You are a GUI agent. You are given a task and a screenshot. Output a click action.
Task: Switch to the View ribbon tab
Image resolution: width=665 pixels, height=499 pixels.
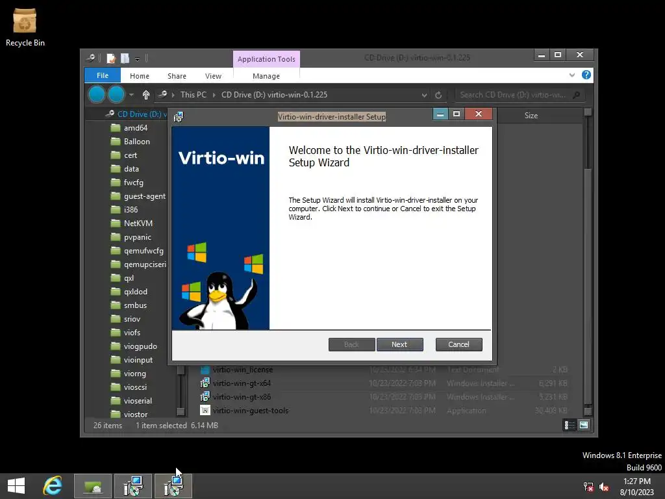(213, 76)
